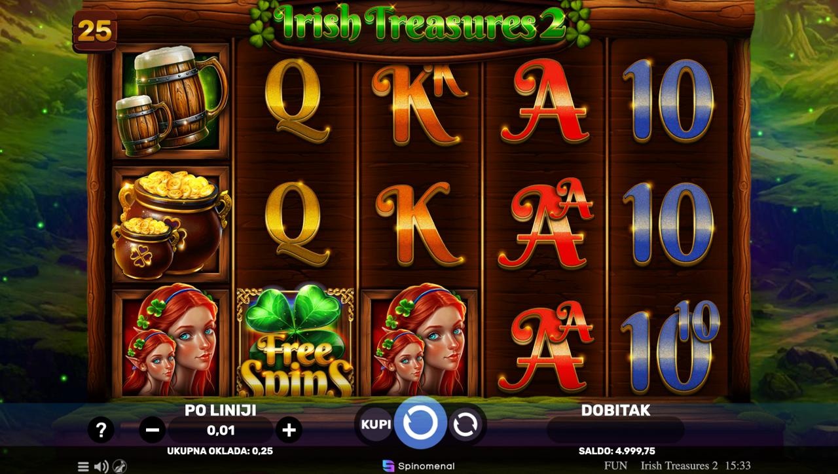The height and width of the screenshot is (474, 838).
Task: Decrease bet per line with minus
Action: 153,430
